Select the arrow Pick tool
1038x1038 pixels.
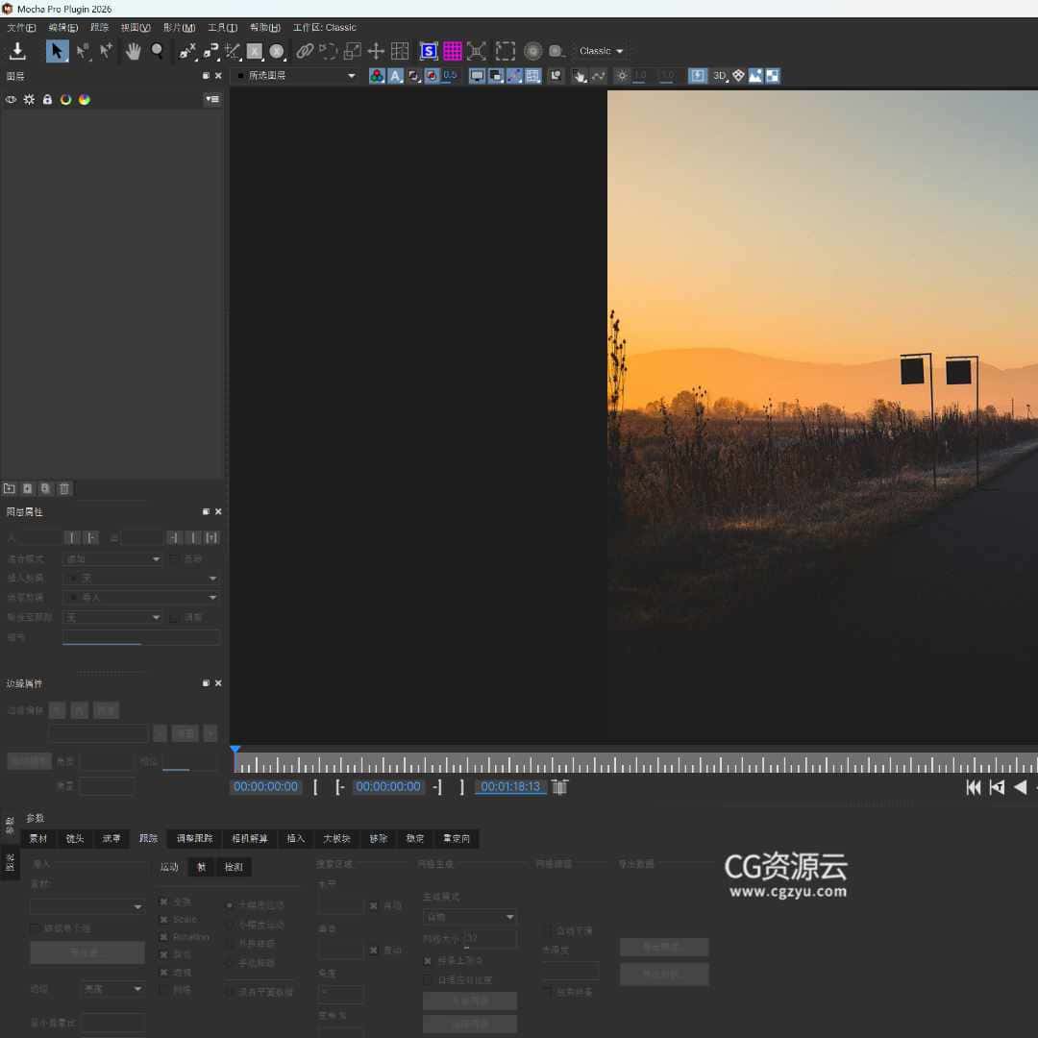(x=58, y=51)
